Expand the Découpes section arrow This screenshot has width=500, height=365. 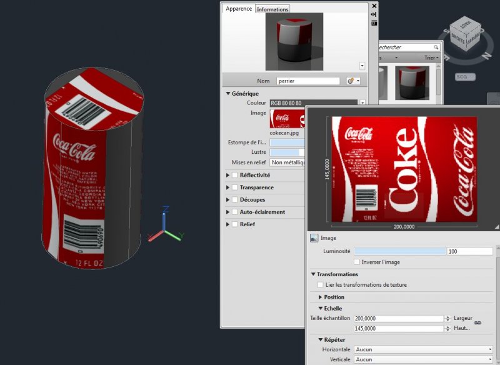[227, 199]
